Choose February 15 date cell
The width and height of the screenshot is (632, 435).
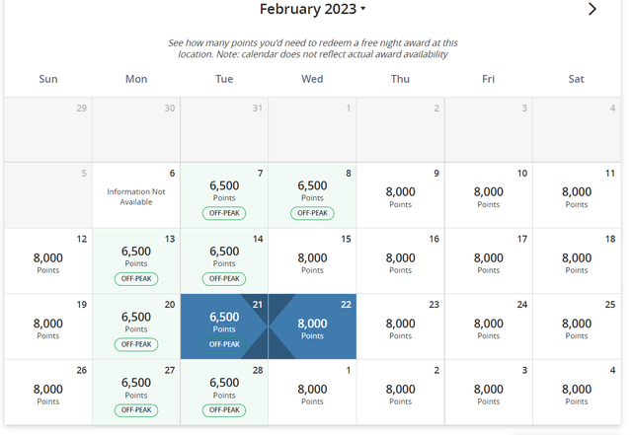coord(312,261)
